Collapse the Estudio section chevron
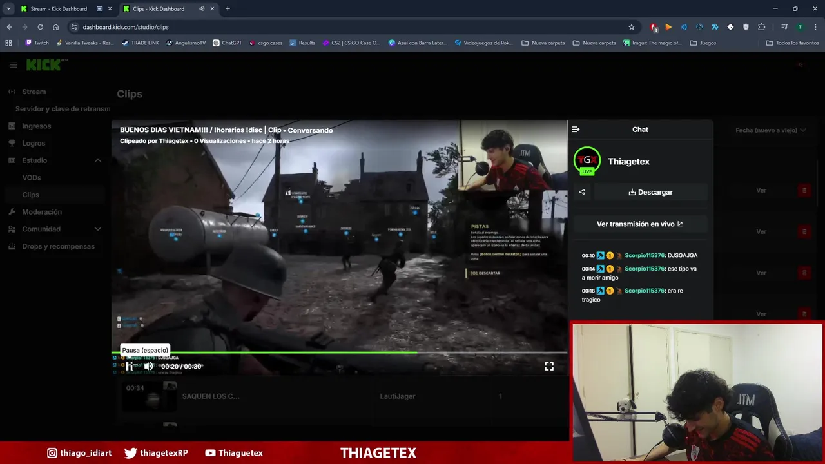This screenshot has width=825, height=464. (x=98, y=160)
